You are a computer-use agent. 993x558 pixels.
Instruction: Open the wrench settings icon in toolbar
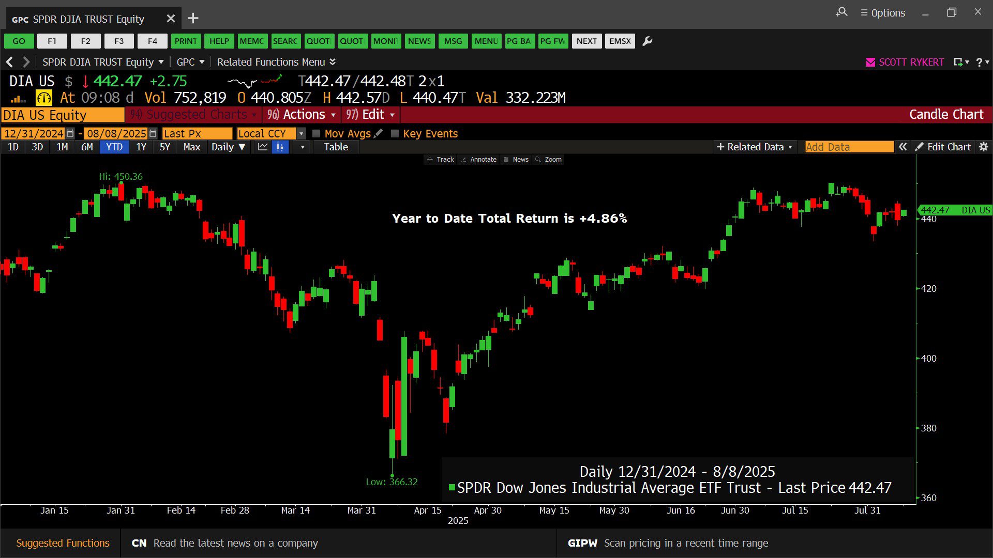[x=647, y=41]
